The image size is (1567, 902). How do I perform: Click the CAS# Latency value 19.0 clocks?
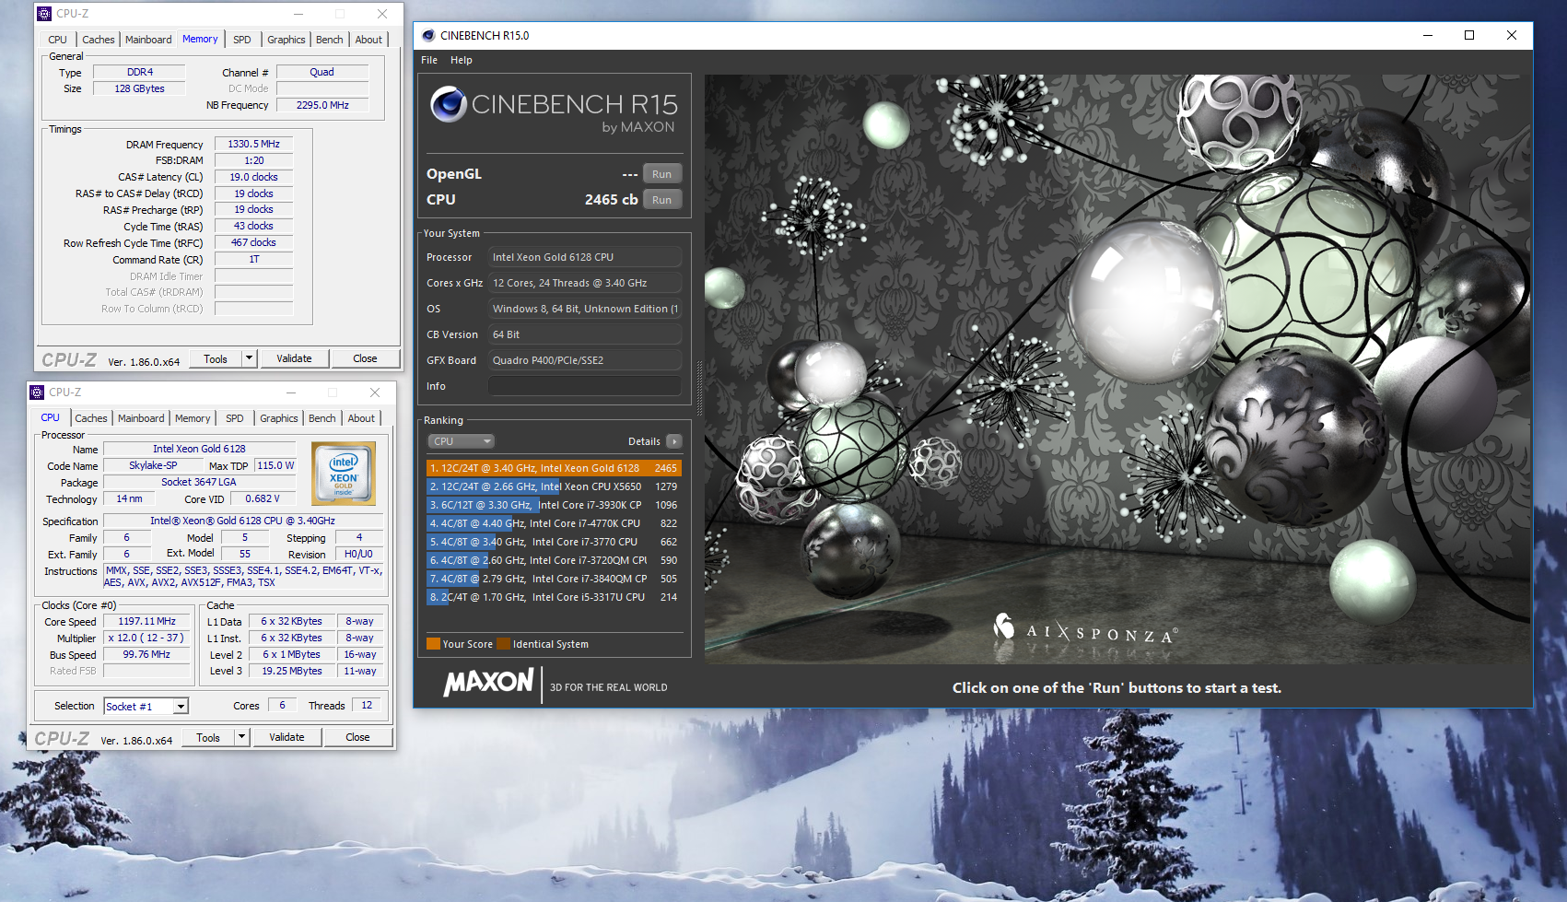click(253, 177)
